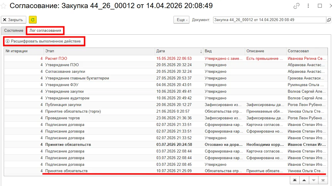
Task: Copy link to this document icon
Action: 296,6
